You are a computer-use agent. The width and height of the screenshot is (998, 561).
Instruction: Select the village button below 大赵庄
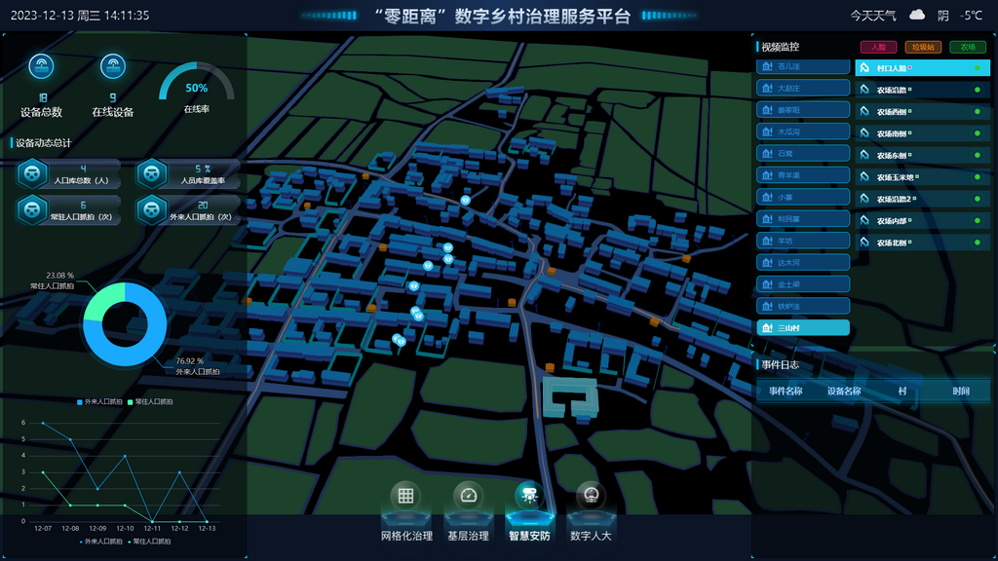[x=803, y=109]
